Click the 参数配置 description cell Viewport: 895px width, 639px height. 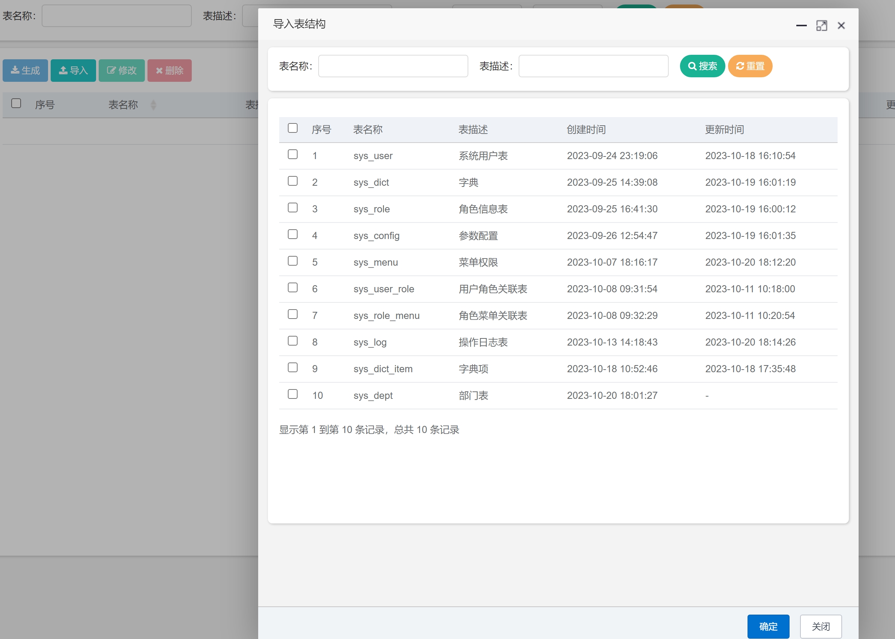tap(478, 236)
